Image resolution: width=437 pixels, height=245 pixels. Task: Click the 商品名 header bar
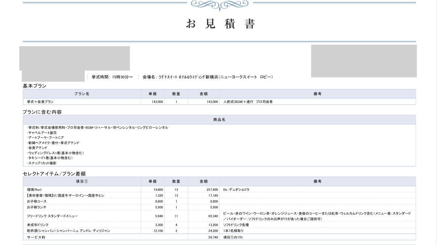coord(219,120)
